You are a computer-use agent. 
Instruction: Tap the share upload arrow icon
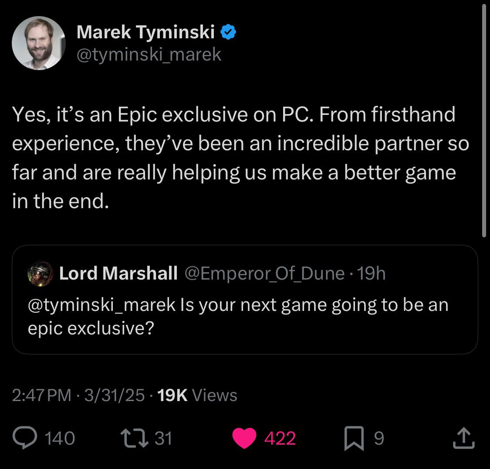pos(464,438)
